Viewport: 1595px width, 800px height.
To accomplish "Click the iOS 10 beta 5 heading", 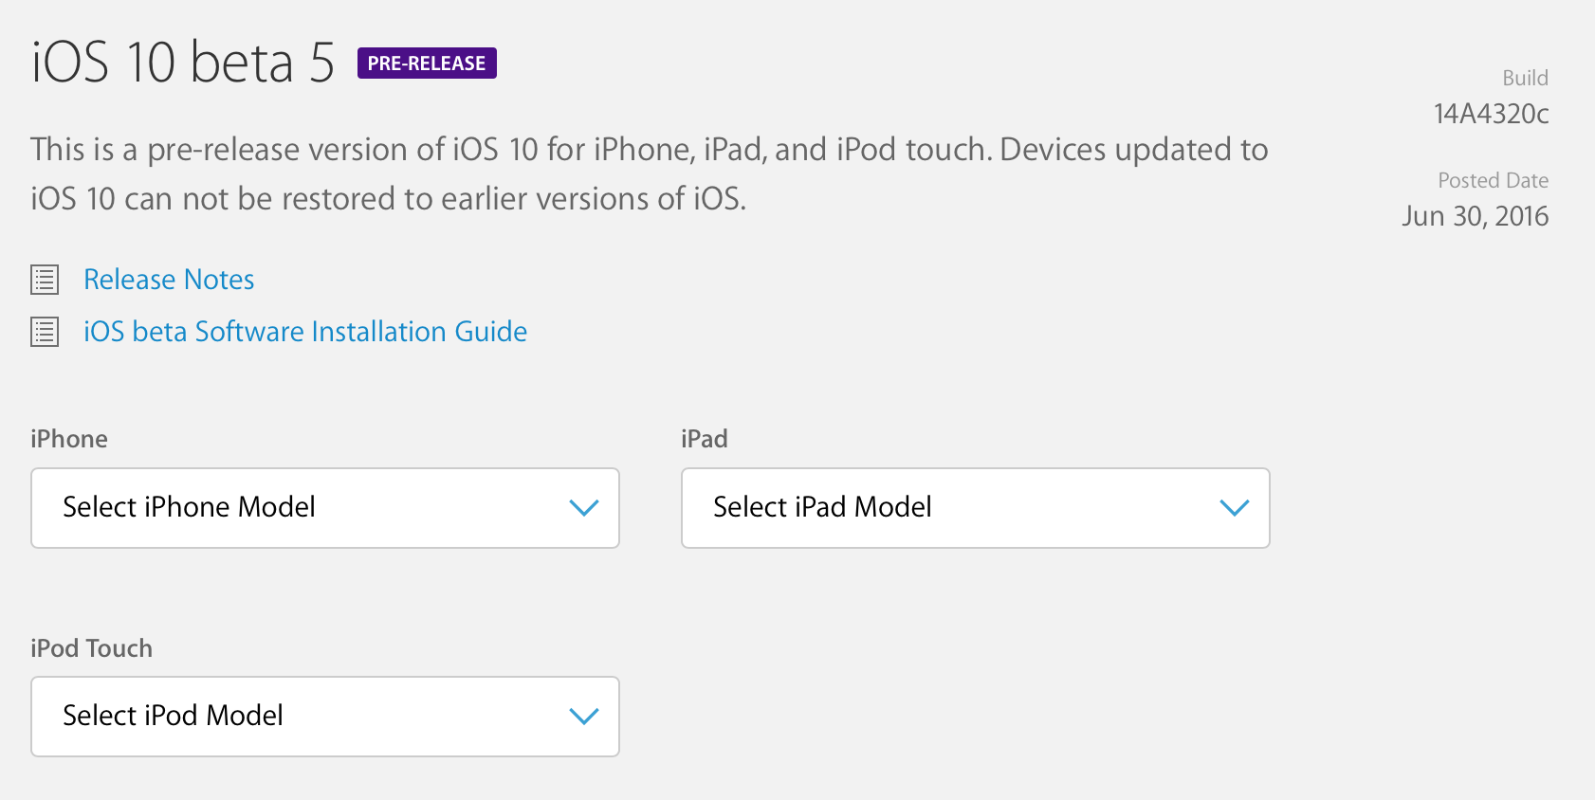I will click(183, 63).
